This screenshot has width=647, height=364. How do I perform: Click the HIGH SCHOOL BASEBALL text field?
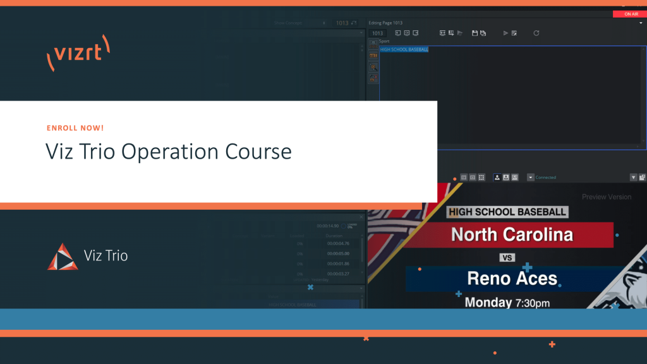click(404, 49)
